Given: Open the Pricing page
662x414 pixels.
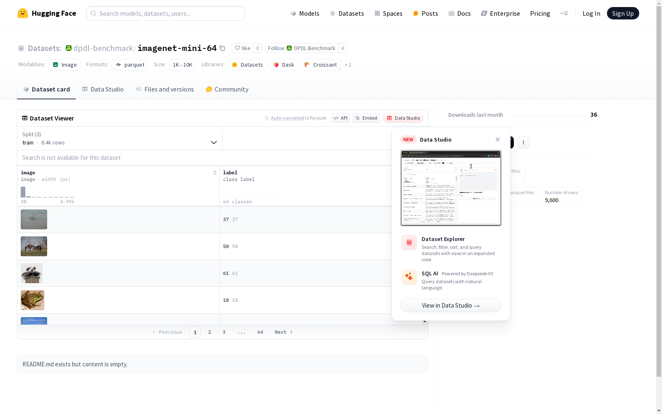Looking at the screenshot, I should pyautogui.click(x=540, y=13).
